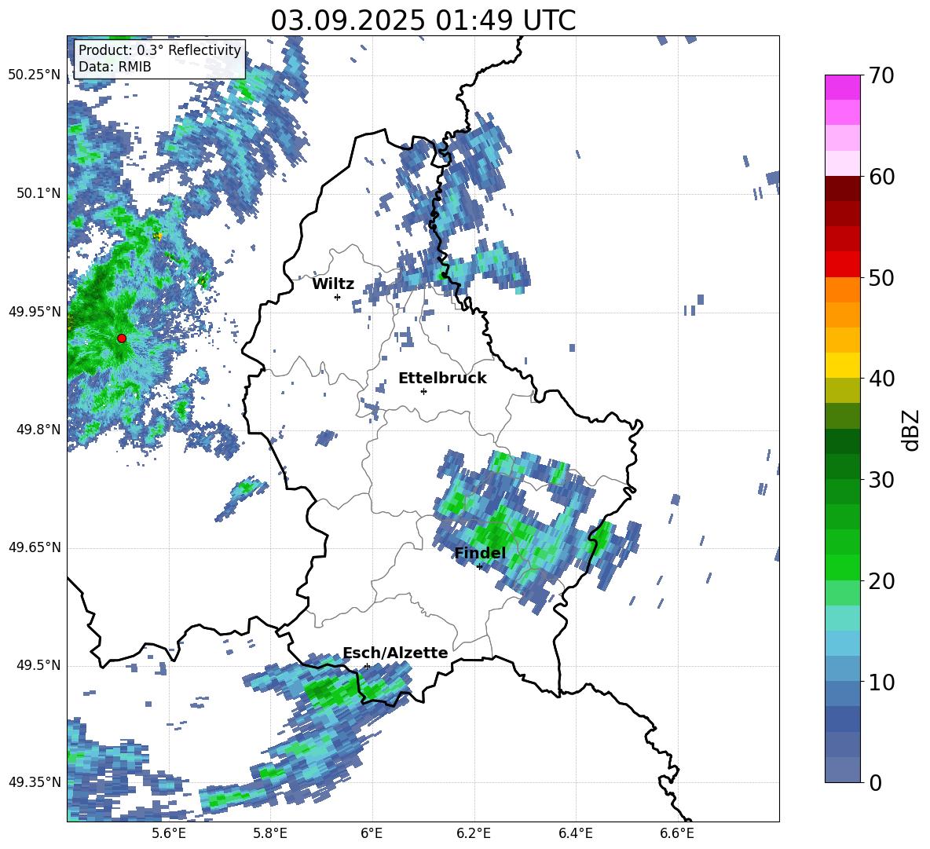The height and width of the screenshot is (849, 930).
Task: Click the Wiltz station cross marker
Action: click(338, 297)
